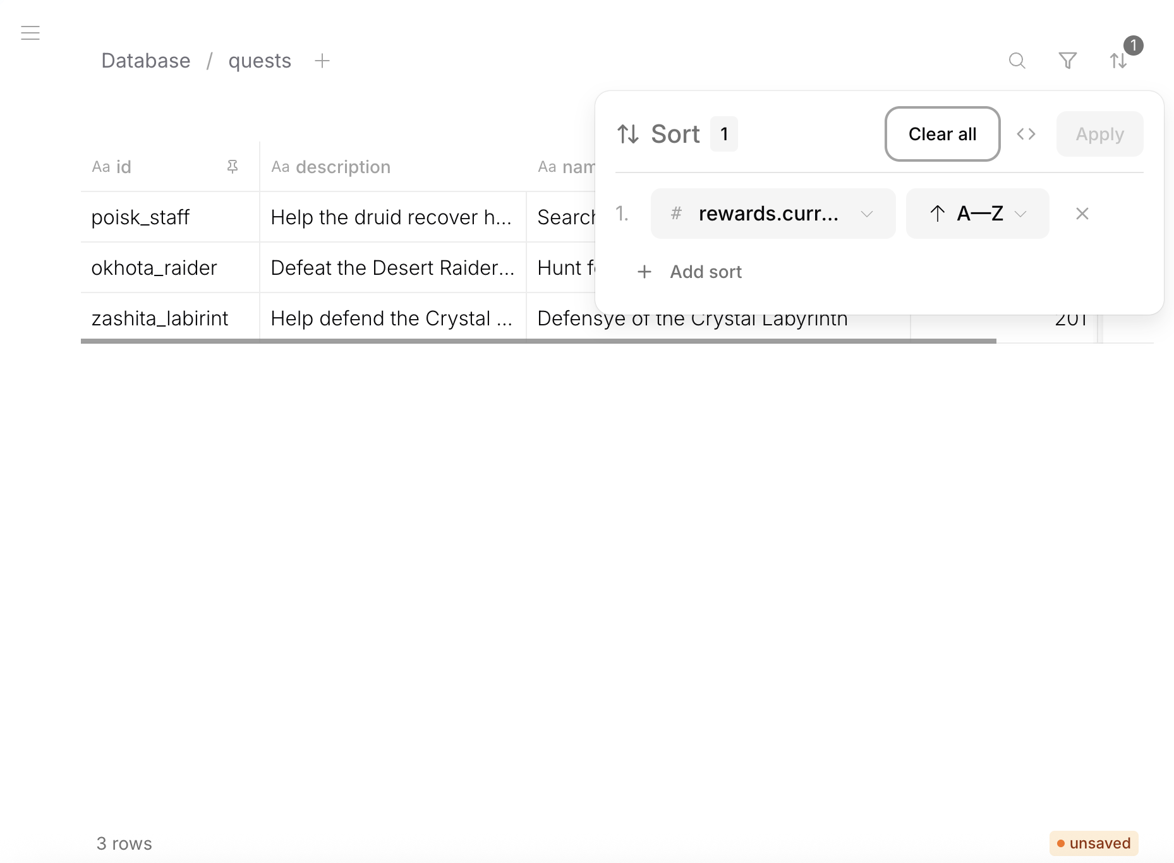Select the poisk_staff row cell
Image resolution: width=1174 pixels, height=863 pixels.
click(x=140, y=217)
